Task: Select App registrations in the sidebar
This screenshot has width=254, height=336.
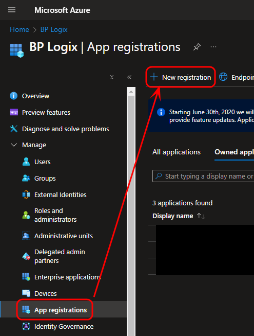Action: pyautogui.click(x=61, y=310)
